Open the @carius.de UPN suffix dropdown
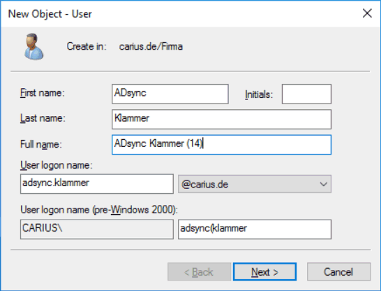The height and width of the screenshot is (291, 381). click(x=255, y=184)
